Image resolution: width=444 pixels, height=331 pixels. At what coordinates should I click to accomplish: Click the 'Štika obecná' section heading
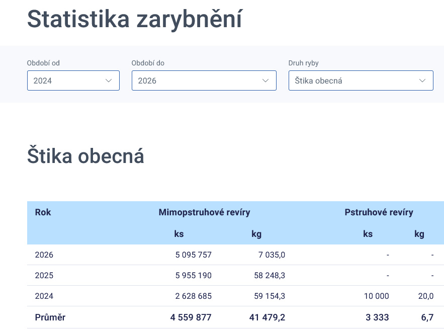(85, 155)
